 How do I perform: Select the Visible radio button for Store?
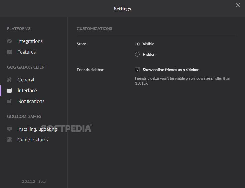pyautogui.click(x=137, y=44)
